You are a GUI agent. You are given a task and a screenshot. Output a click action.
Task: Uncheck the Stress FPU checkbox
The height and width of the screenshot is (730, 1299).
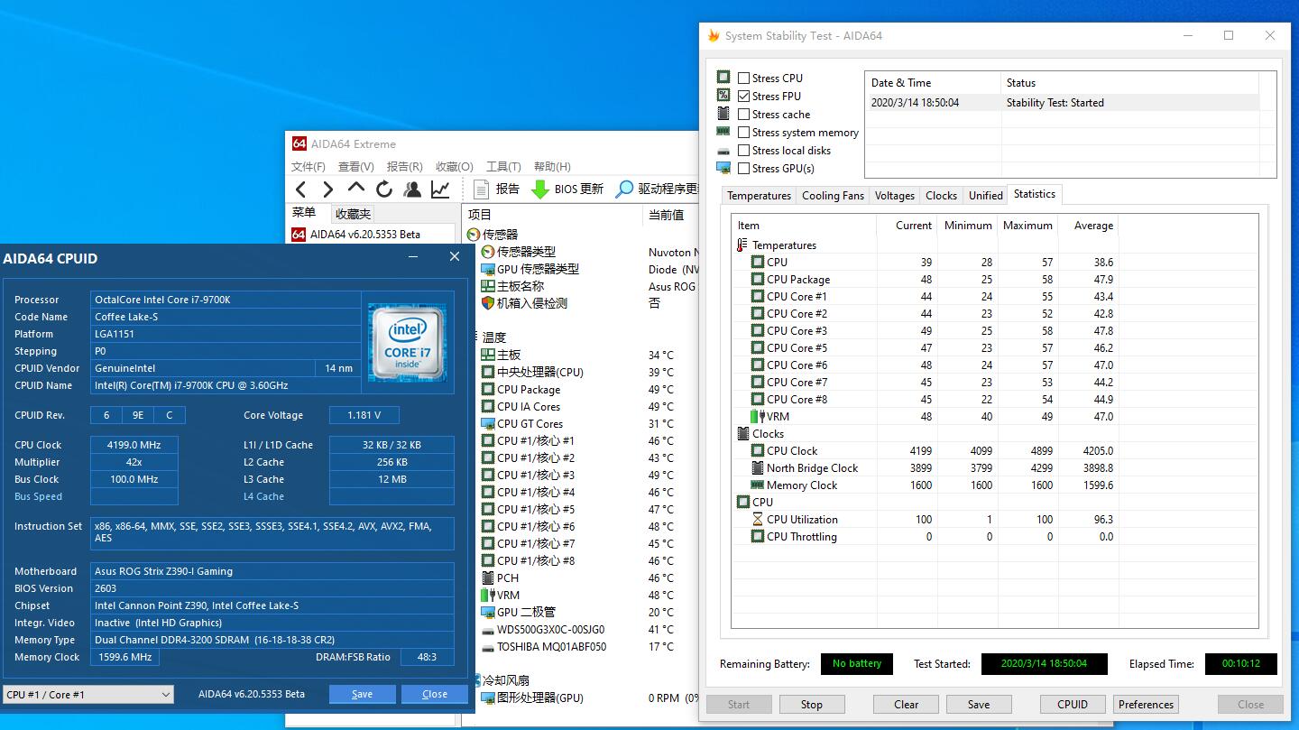744,97
